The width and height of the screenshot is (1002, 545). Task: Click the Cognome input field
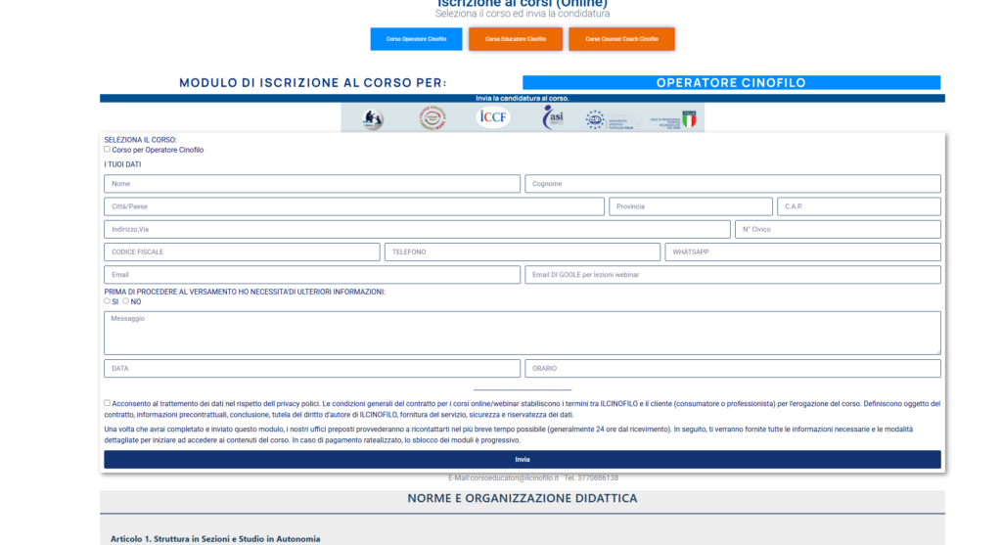732,184
